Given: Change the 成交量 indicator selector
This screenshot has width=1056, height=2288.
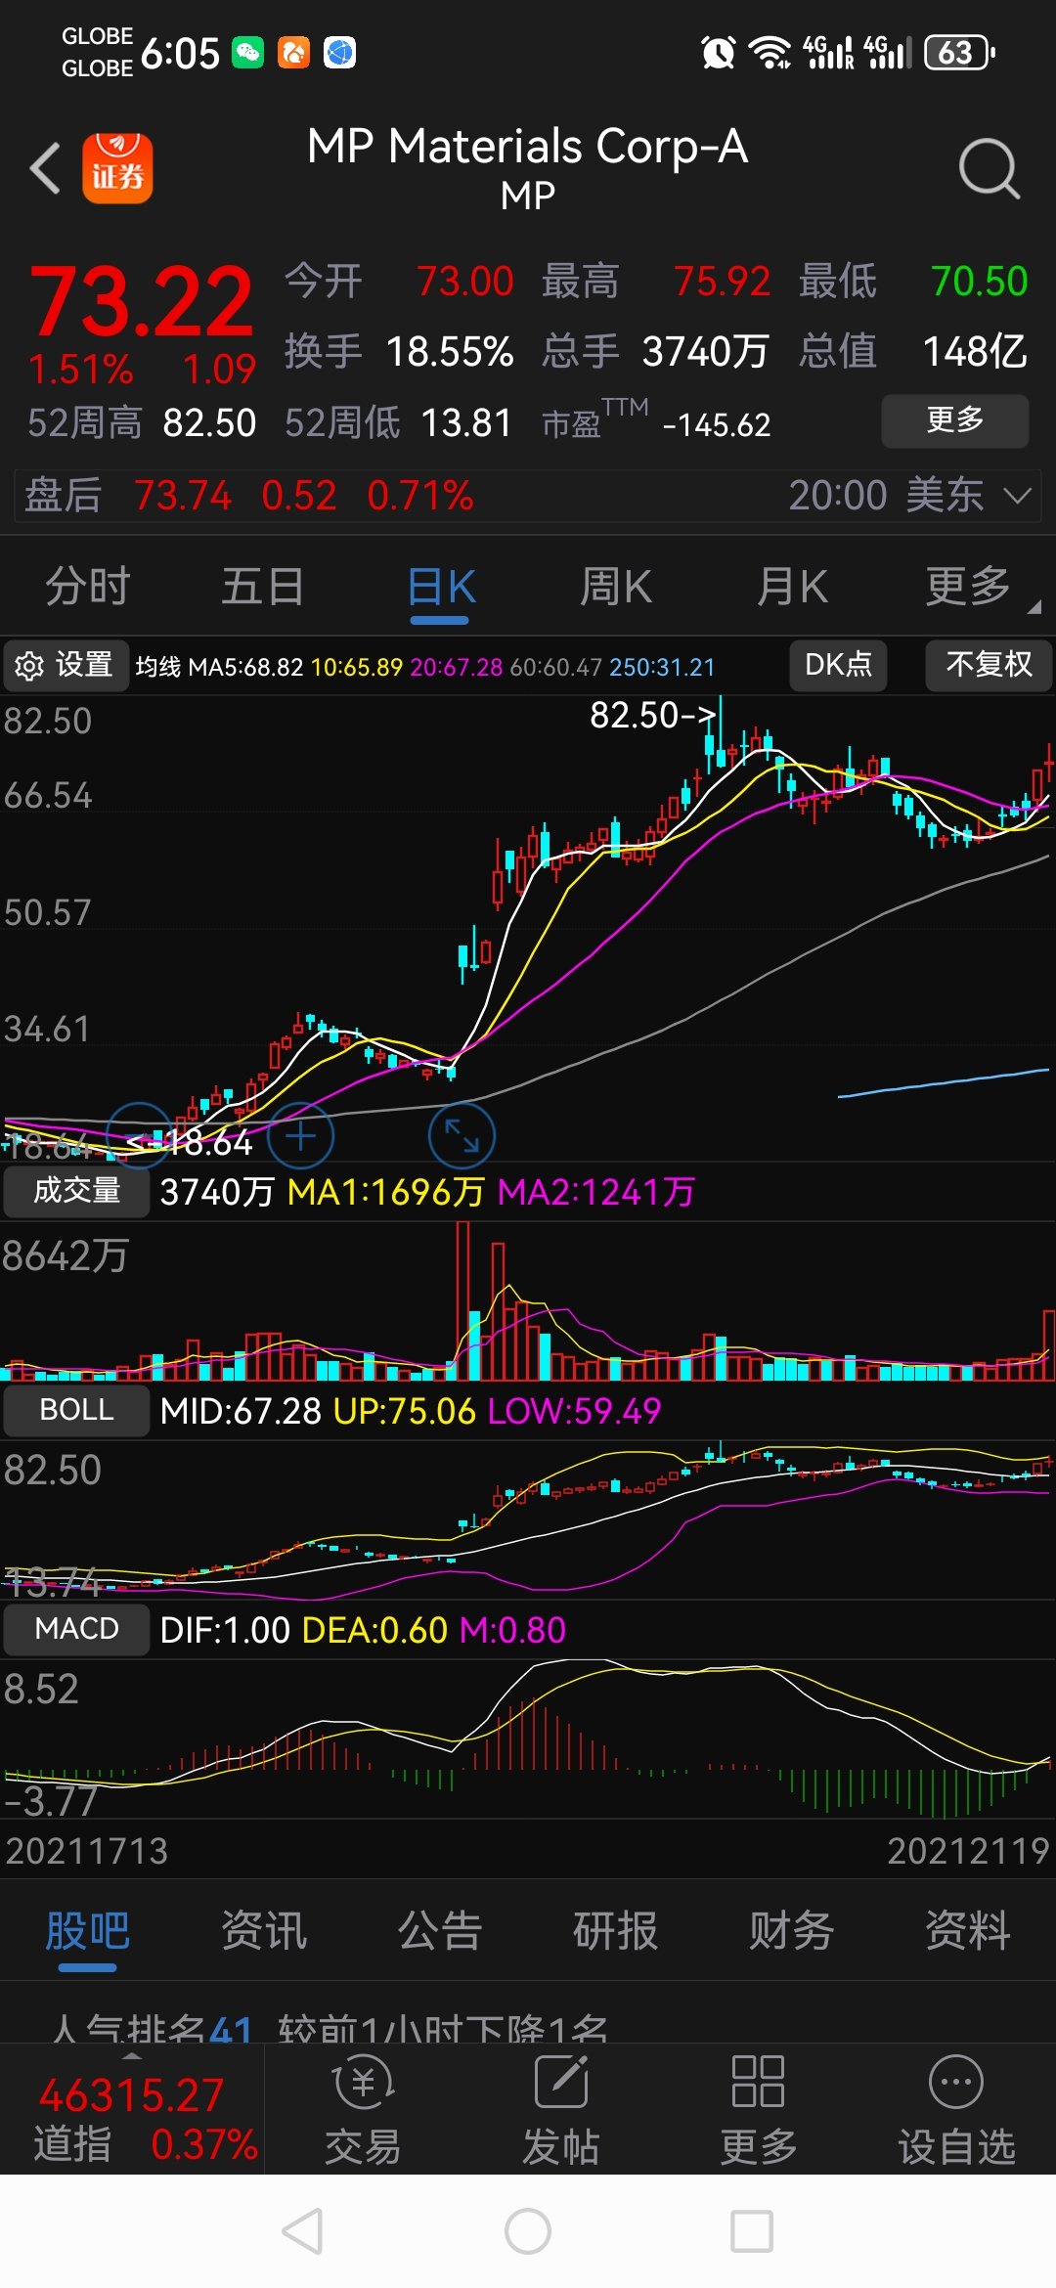Looking at the screenshot, I should pyautogui.click(x=76, y=1191).
